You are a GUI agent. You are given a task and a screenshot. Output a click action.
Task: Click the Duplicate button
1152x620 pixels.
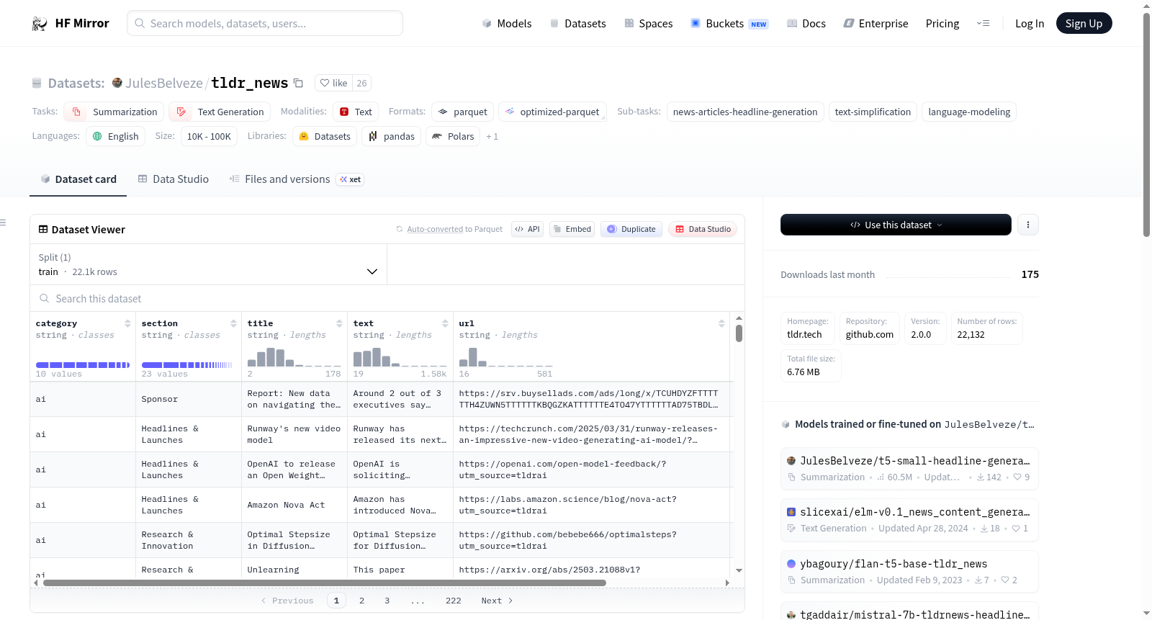click(631, 229)
